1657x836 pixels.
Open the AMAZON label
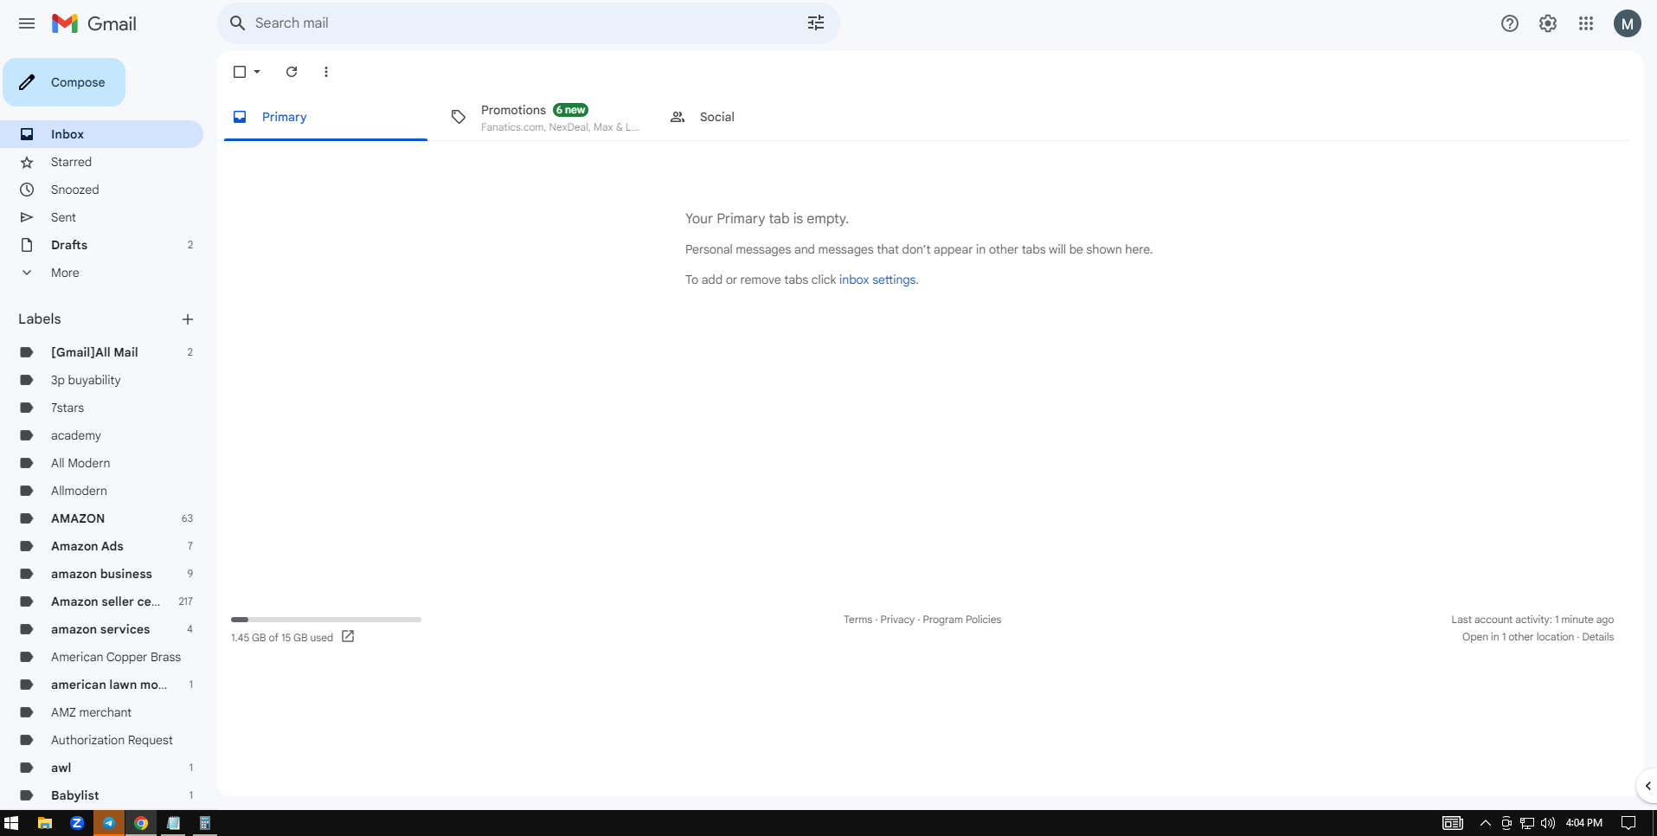pyautogui.click(x=101, y=518)
